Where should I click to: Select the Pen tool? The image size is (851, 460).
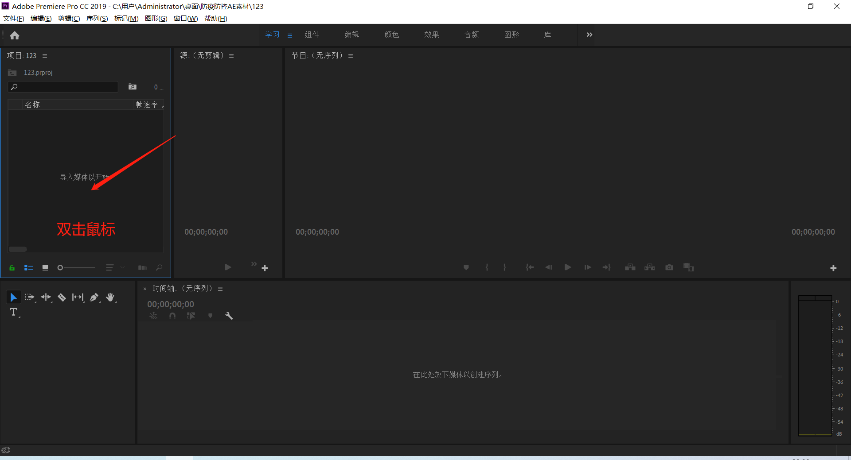point(94,298)
